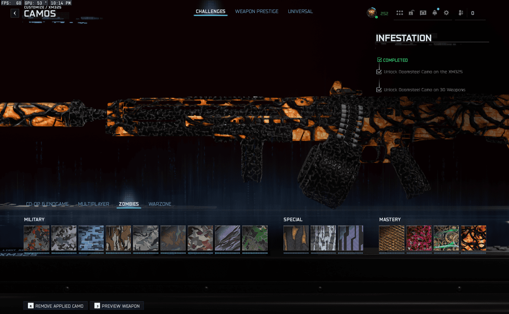Image resolution: width=509 pixels, height=314 pixels.
Task: Go back using the arrow beside CAMOS
Action: [15, 13]
